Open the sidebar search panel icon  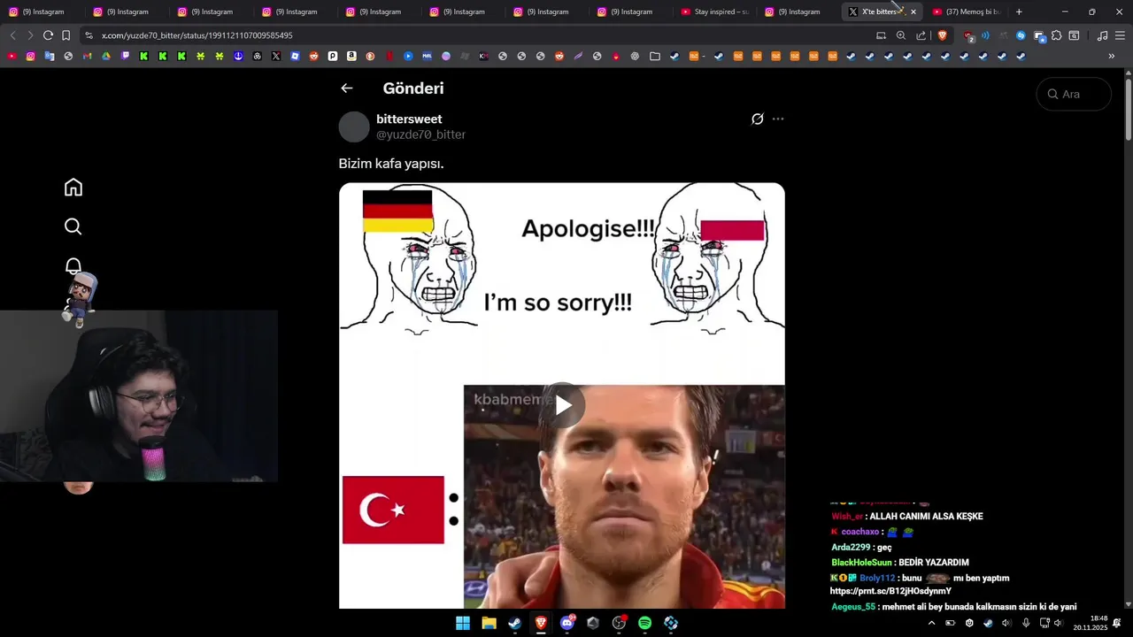(1074, 35)
